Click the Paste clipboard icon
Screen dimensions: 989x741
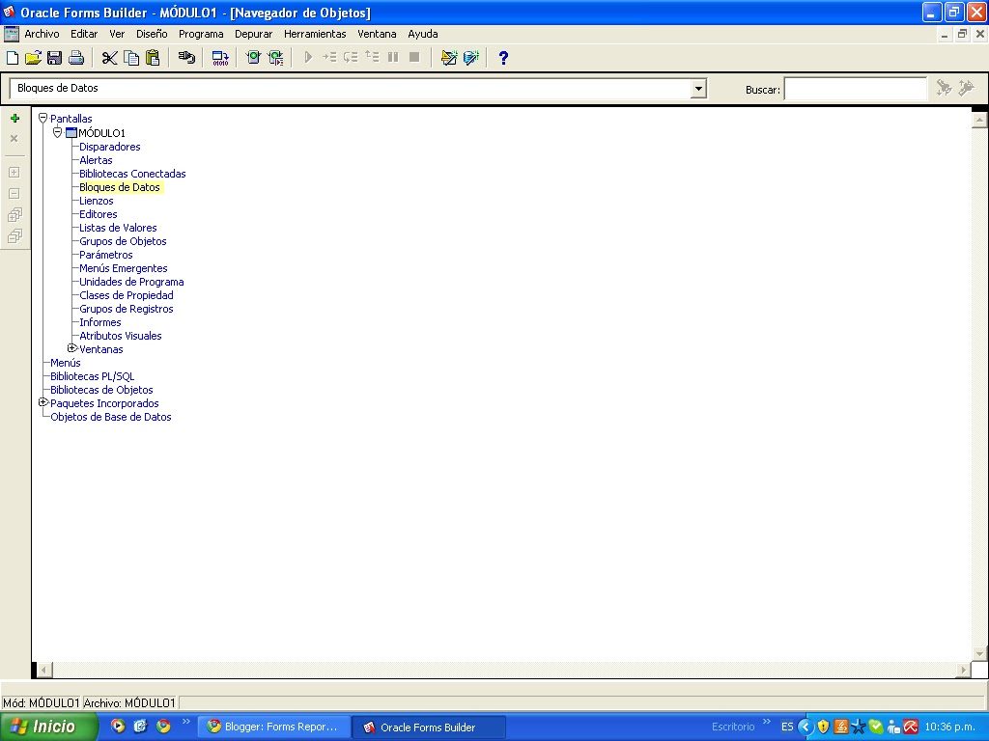(153, 58)
